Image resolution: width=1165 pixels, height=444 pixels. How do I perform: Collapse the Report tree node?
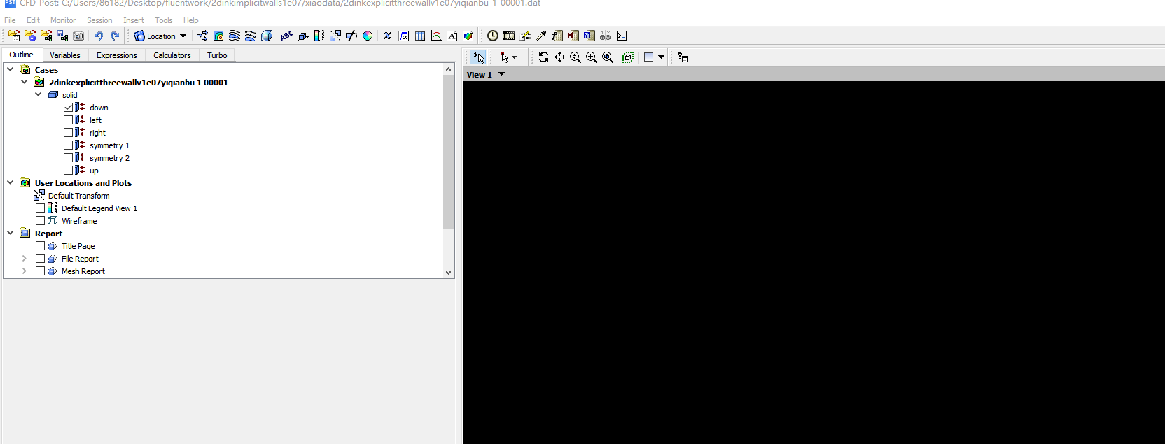click(11, 233)
